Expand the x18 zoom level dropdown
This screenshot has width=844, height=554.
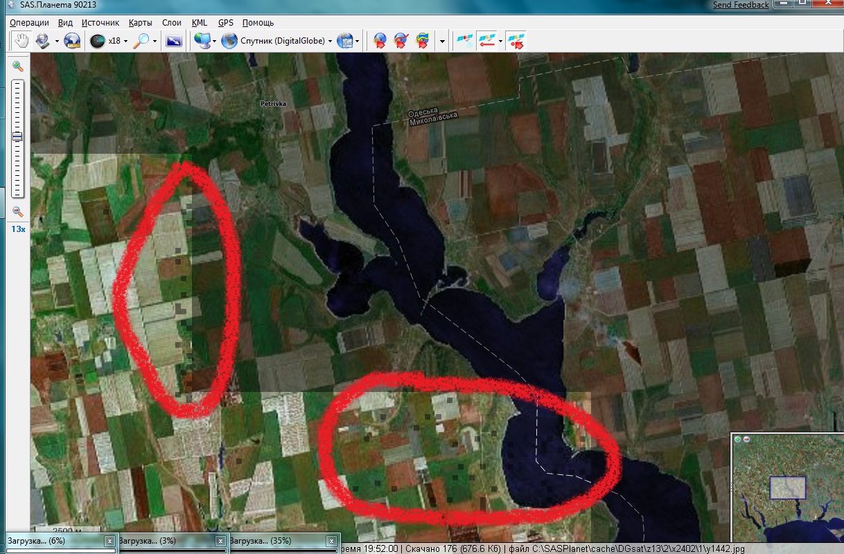[125, 41]
